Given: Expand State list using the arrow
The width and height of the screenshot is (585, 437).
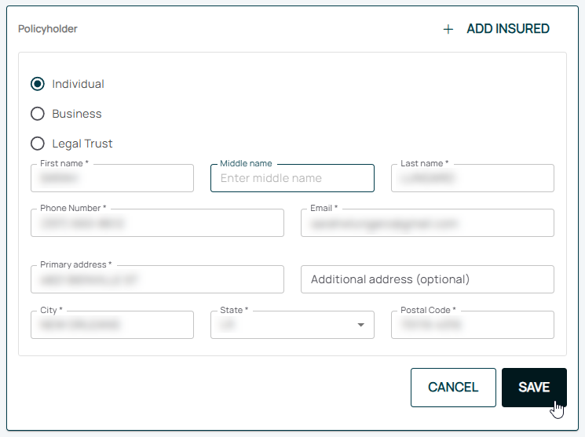Looking at the screenshot, I should coord(360,325).
